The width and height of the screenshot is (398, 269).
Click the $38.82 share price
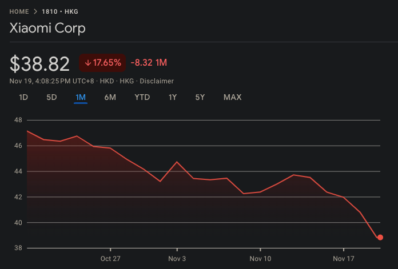point(39,63)
